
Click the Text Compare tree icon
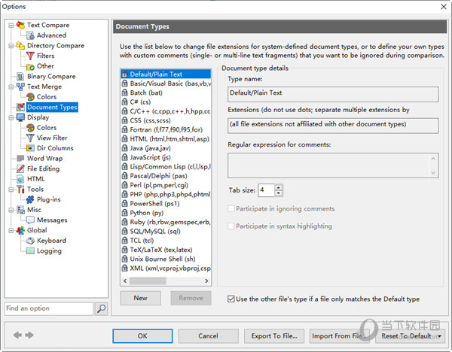(x=20, y=25)
